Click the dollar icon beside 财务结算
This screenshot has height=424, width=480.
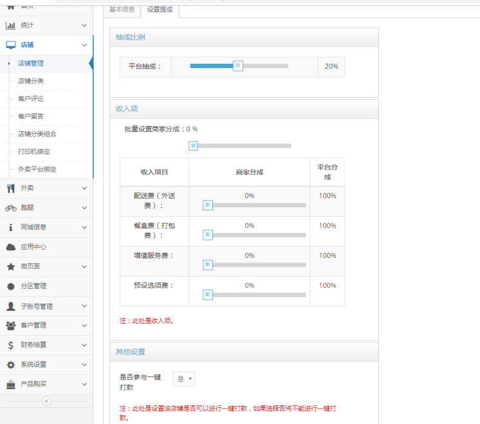pyautogui.click(x=10, y=345)
